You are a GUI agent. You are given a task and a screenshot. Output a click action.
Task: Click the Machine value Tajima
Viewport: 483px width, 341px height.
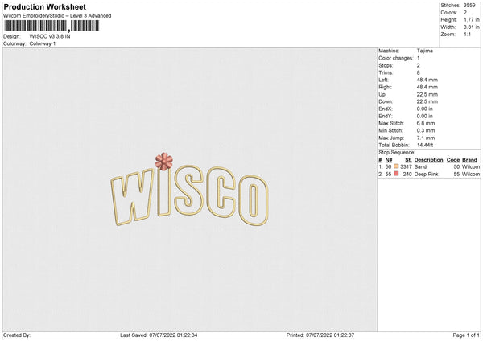(425, 51)
